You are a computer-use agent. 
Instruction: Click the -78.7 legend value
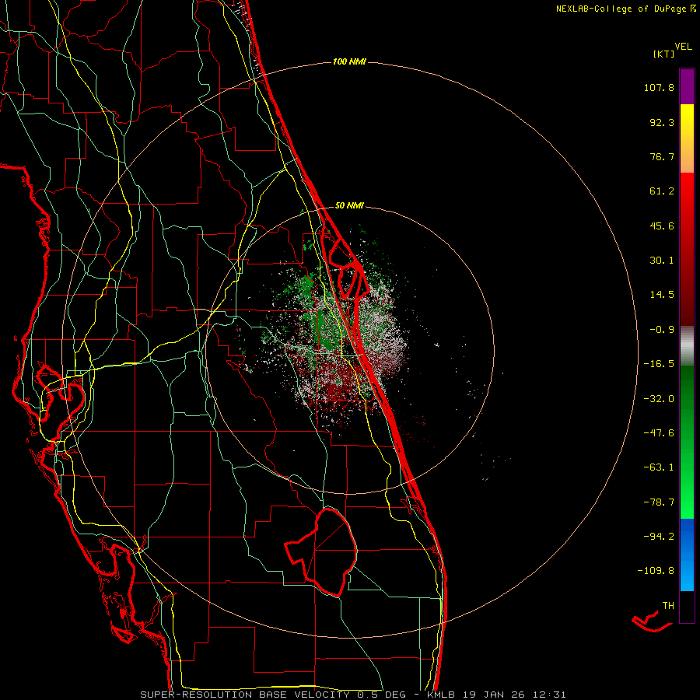659,502
